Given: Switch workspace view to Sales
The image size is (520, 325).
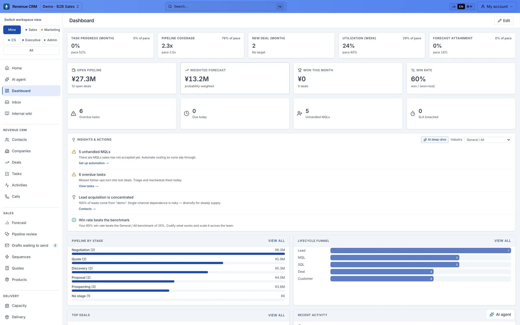Looking at the screenshot, I should [31, 30].
